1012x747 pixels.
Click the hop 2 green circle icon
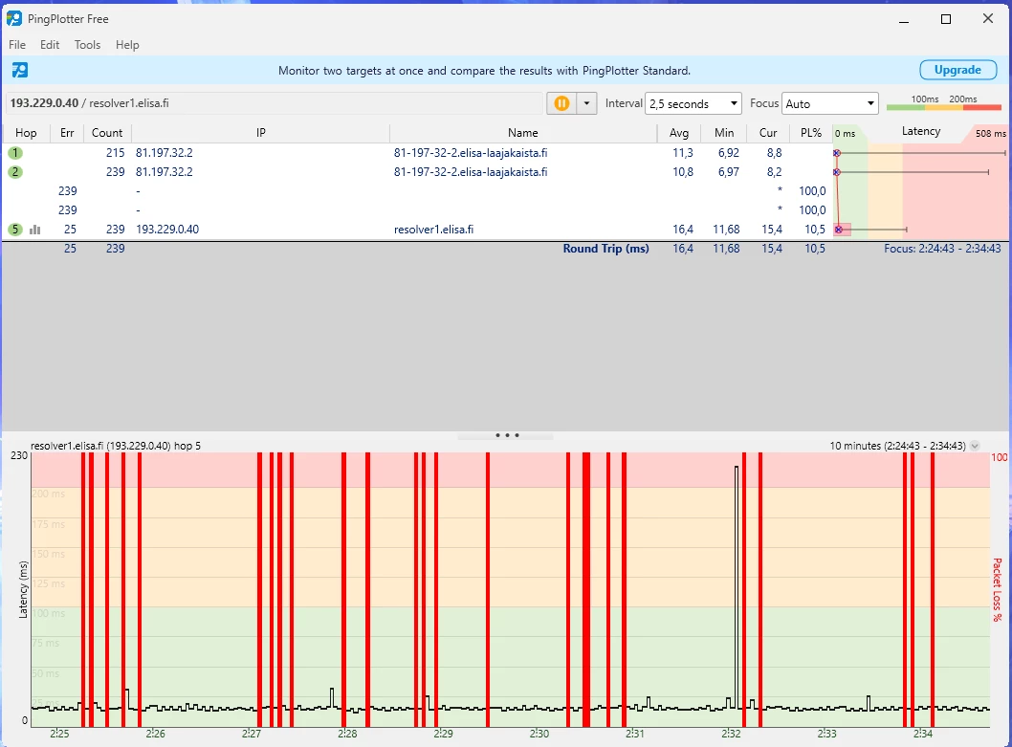[x=15, y=172]
